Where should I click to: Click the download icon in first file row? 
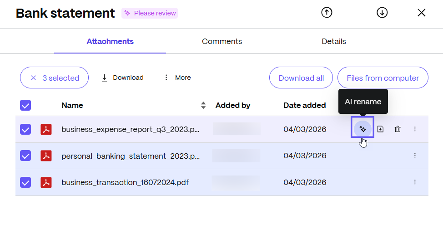(x=381, y=129)
